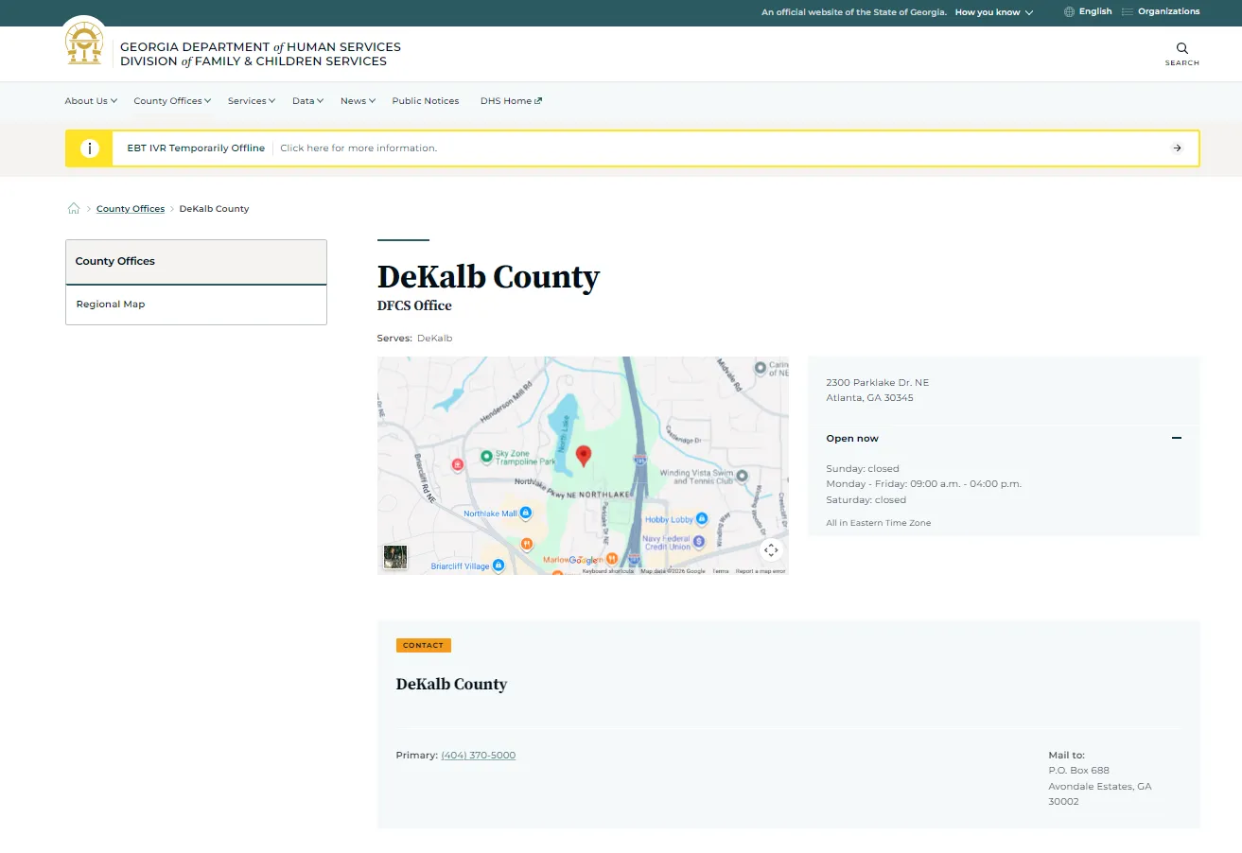Toggle map fullscreen view button

click(x=771, y=550)
